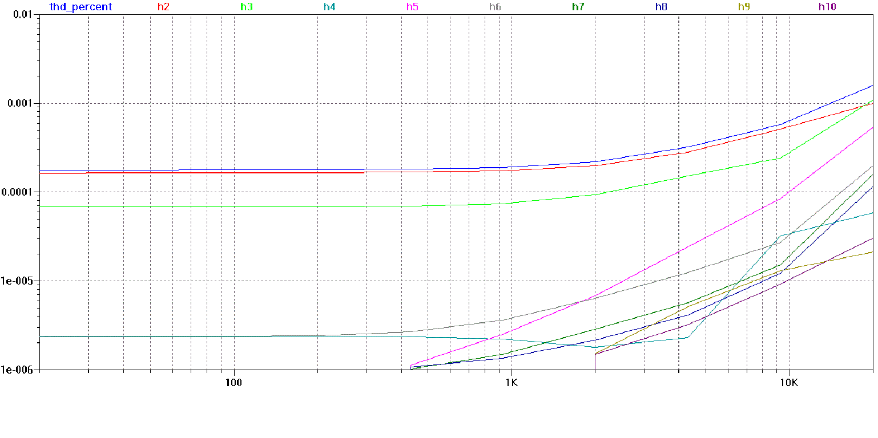Click the purple h10 trace label

pos(827,7)
